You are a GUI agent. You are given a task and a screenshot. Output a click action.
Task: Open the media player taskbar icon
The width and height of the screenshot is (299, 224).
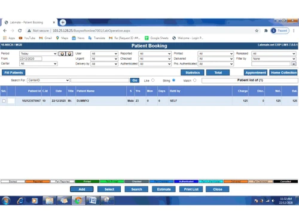35,201
